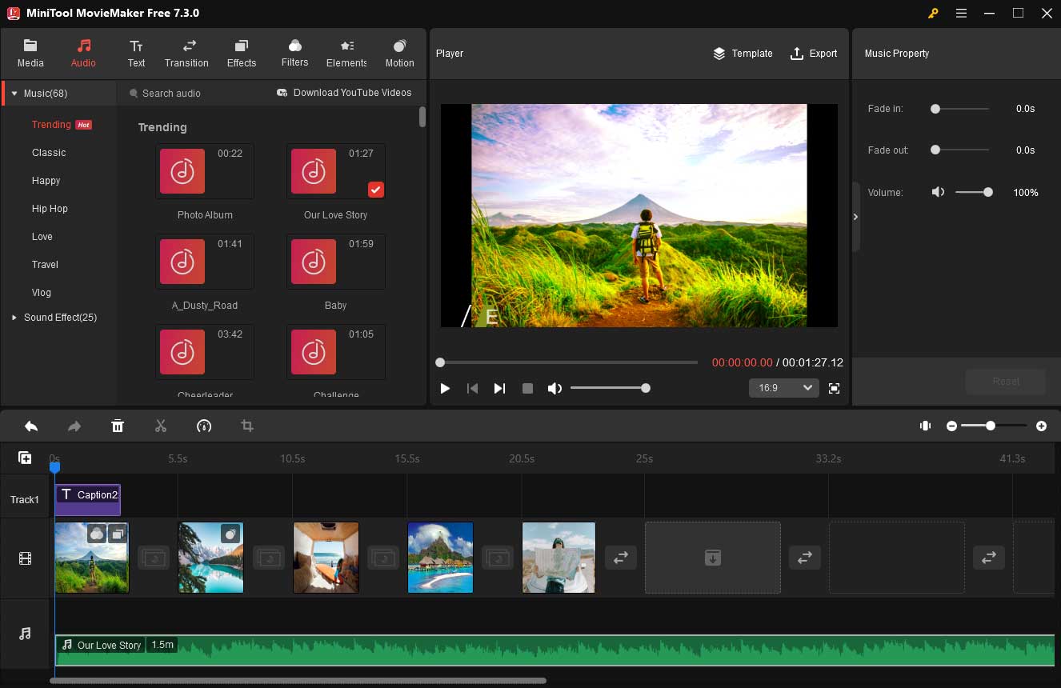Select the Happy music category
1061x688 pixels.
coord(46,181)
